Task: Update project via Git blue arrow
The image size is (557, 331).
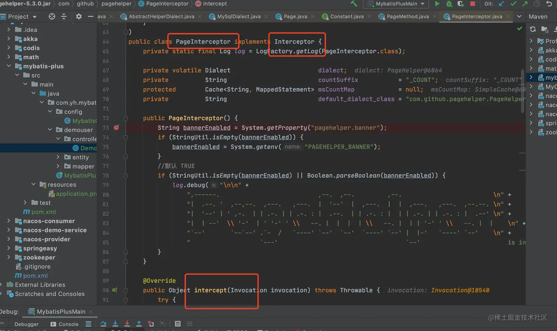Action: [x=501, y=4]
